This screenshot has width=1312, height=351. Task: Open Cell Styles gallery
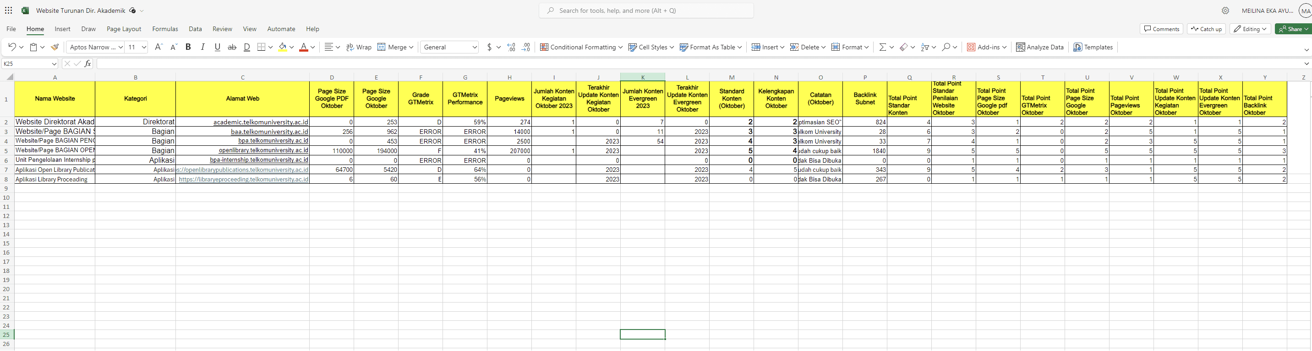[x=651, y=47]
